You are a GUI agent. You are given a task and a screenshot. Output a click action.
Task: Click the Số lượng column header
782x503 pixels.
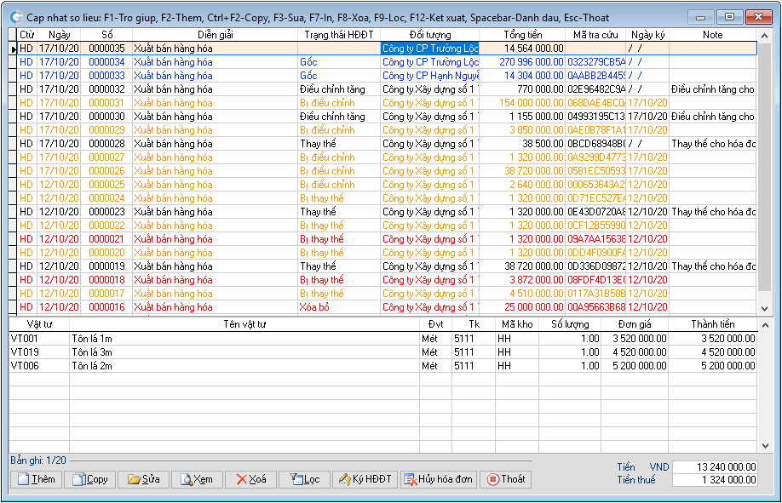point(570,324)
